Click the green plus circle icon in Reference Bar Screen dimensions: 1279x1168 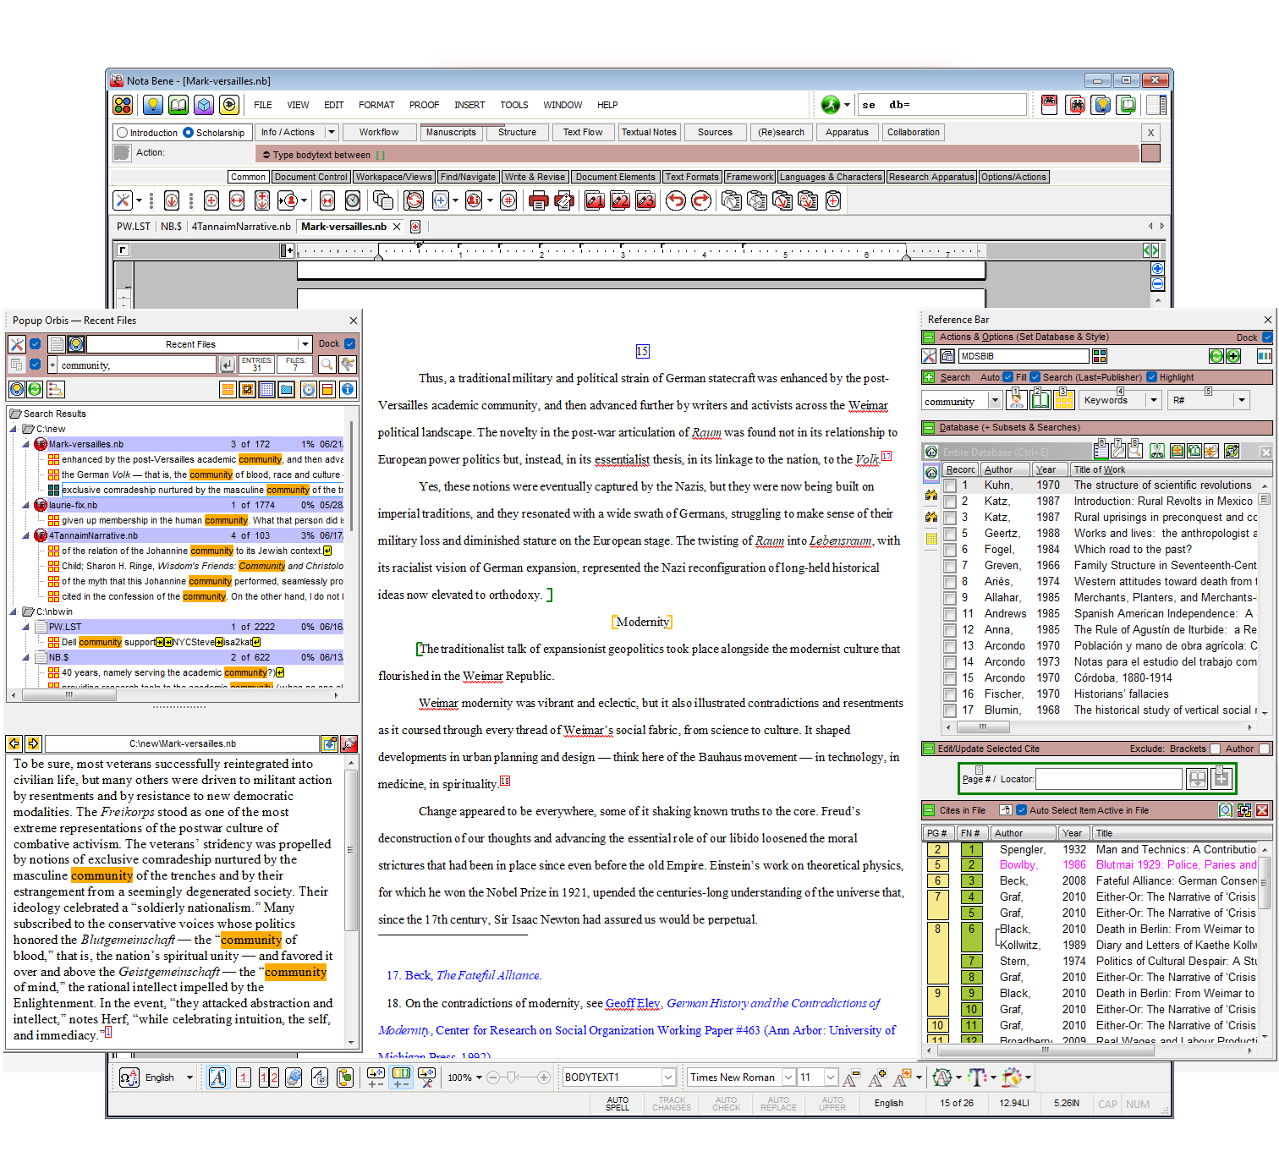pyautogui.click(x=1233, y=356)
